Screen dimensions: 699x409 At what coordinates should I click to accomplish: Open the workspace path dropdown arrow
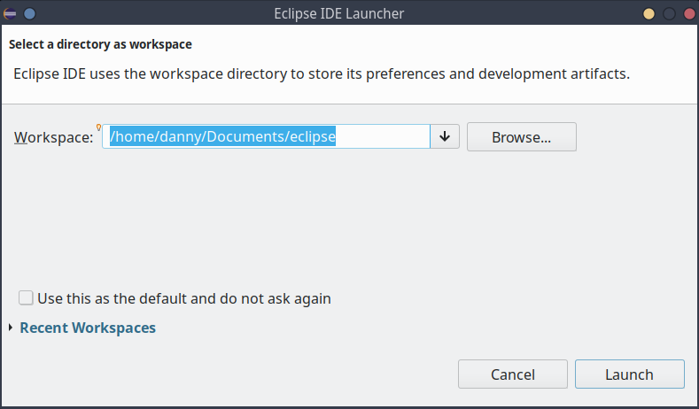pyautogui.click(x=445, y=136)
